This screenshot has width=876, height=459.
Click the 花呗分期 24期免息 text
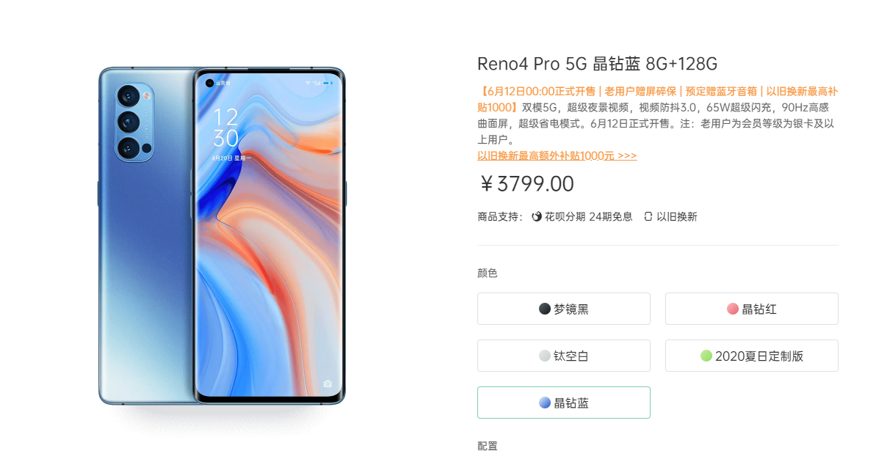tap(588, 216)
